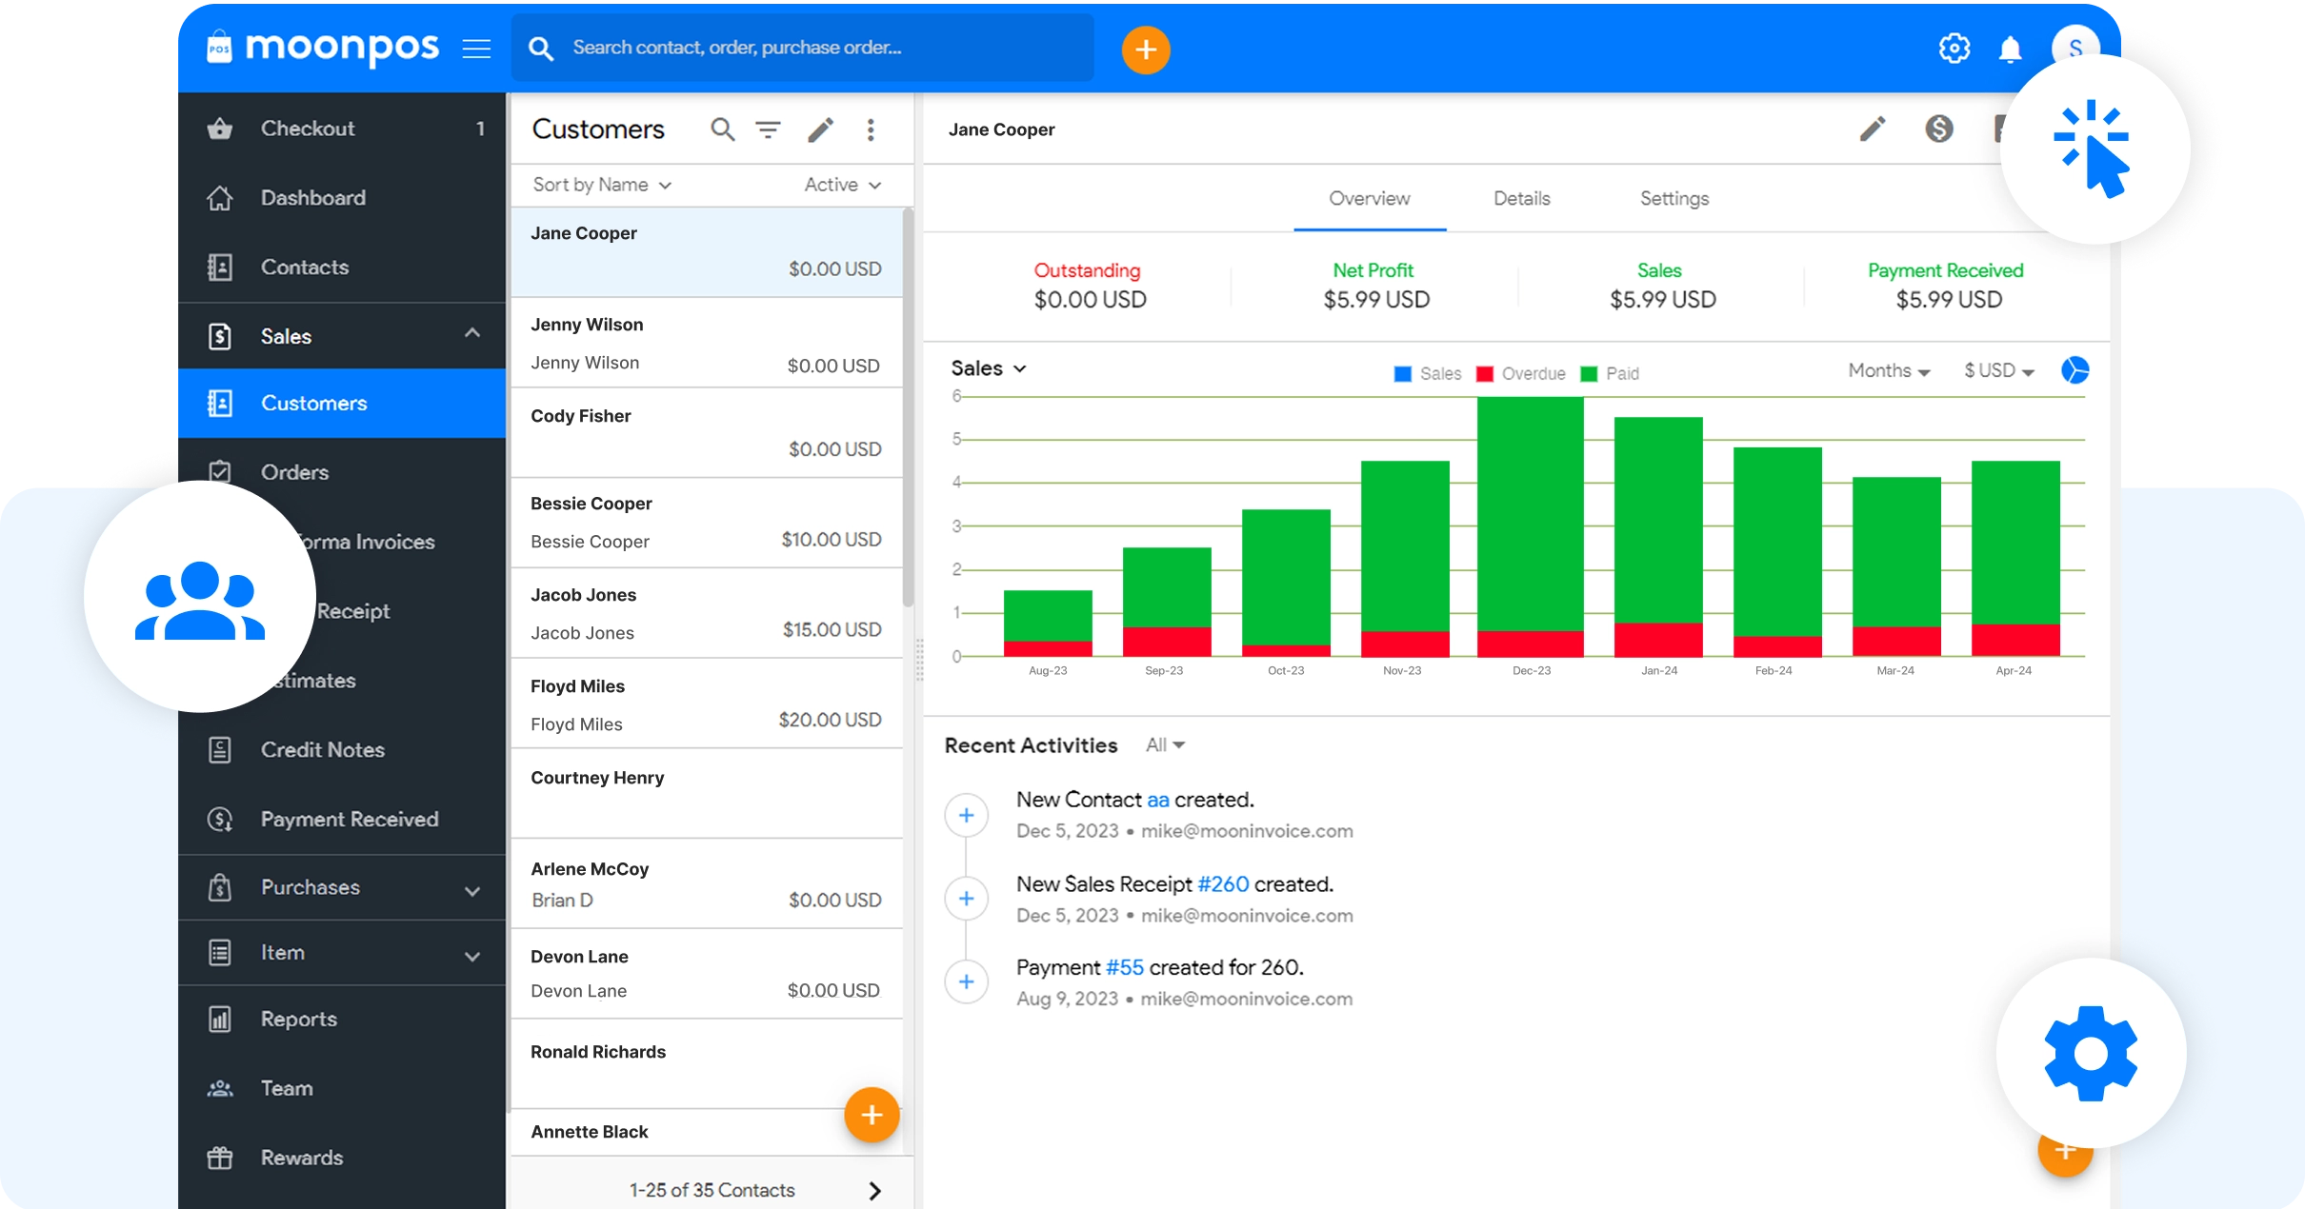Expand the Purchases sidebar section

(472, 890)
